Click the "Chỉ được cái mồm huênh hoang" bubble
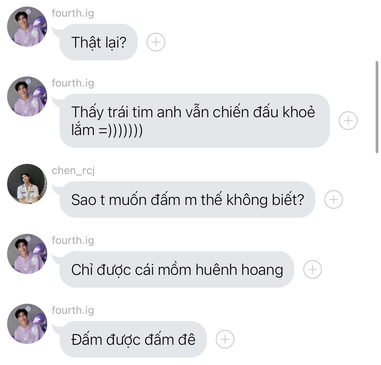The image size is (381, 365). [177, 270]
